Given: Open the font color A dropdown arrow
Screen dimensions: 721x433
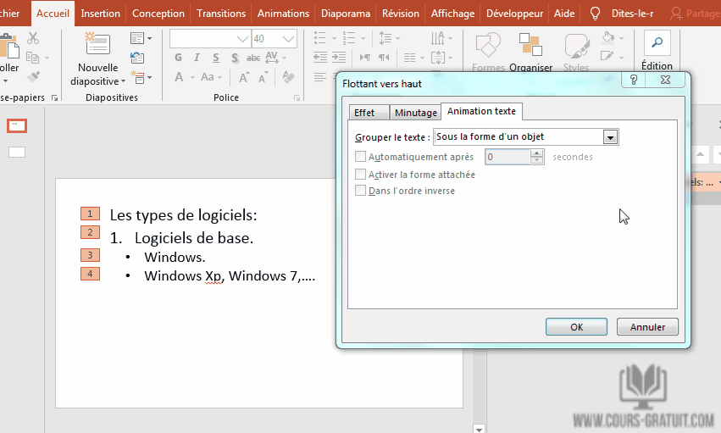Looking at the screenshot, I should click(x=192, y=77).
